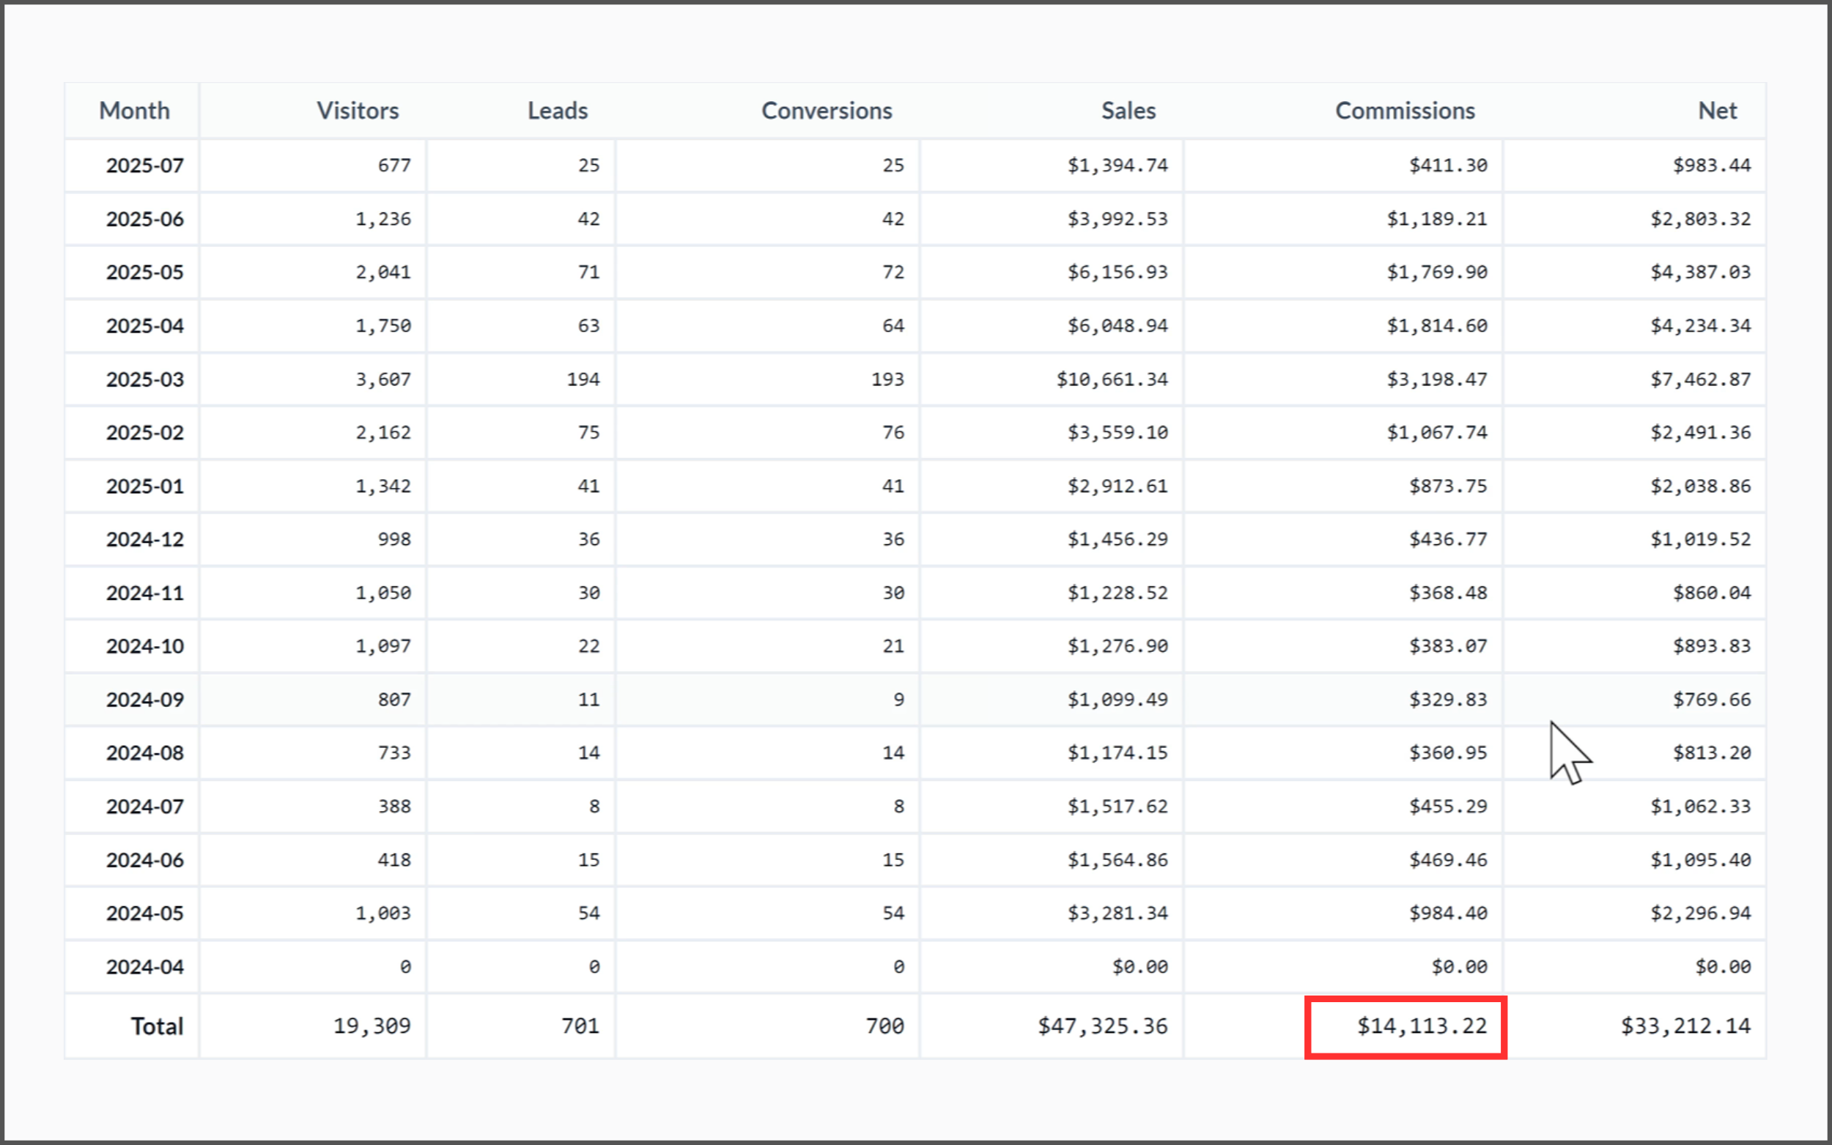Select the Conversions column header
This screenshot has width=1832, height=1145.
click(827, 111)
